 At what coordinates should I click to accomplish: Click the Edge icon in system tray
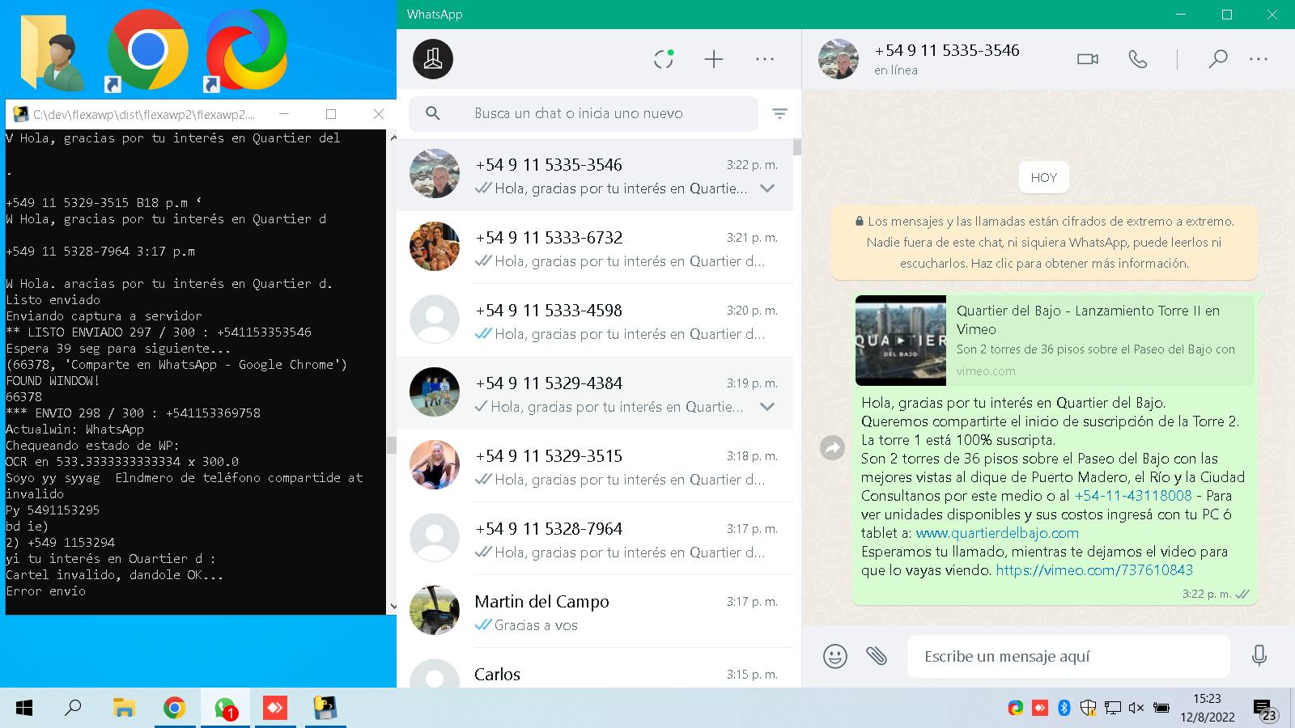1015,708
